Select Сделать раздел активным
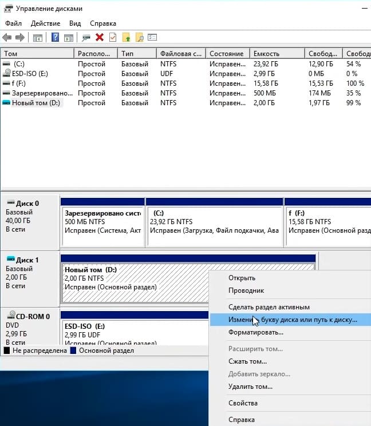 [x=269, y=307]
